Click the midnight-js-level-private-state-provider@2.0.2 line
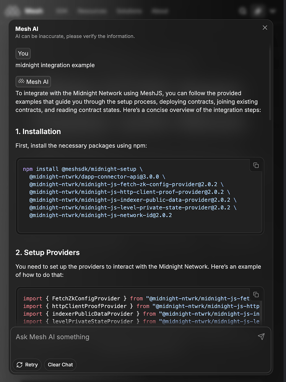 coord(133,207)
